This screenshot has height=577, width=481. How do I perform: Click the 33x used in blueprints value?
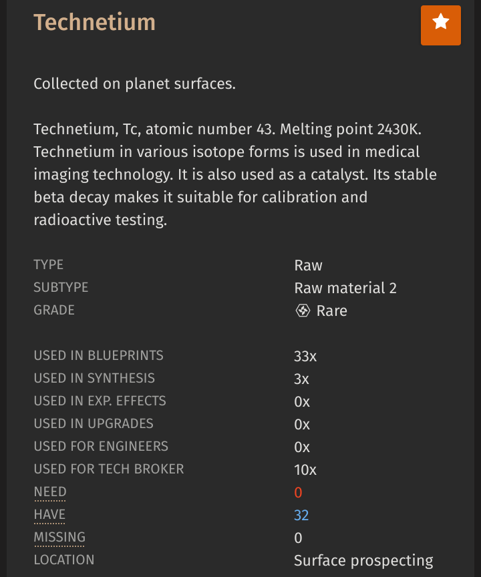tap(305, 356)
